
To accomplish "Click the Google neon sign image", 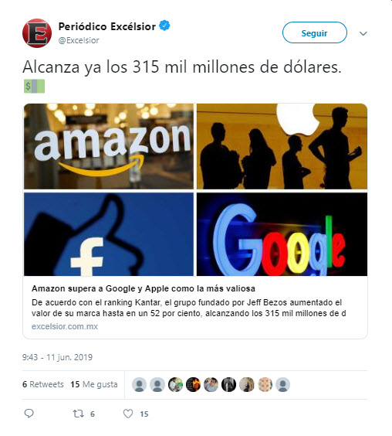I will click(x=282, y=234).
